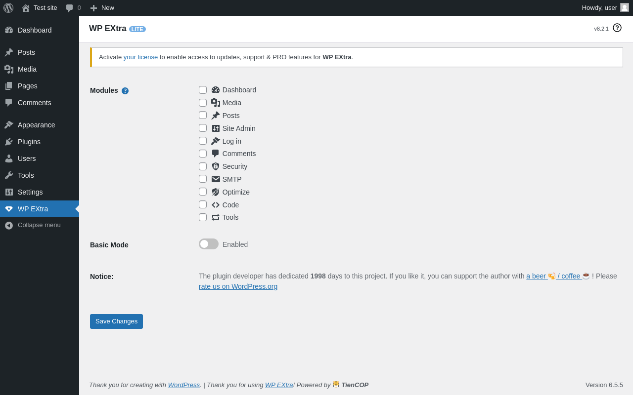Open the WordPress footer link
This screenshot has width=633, height=395.
coord(184,385)
